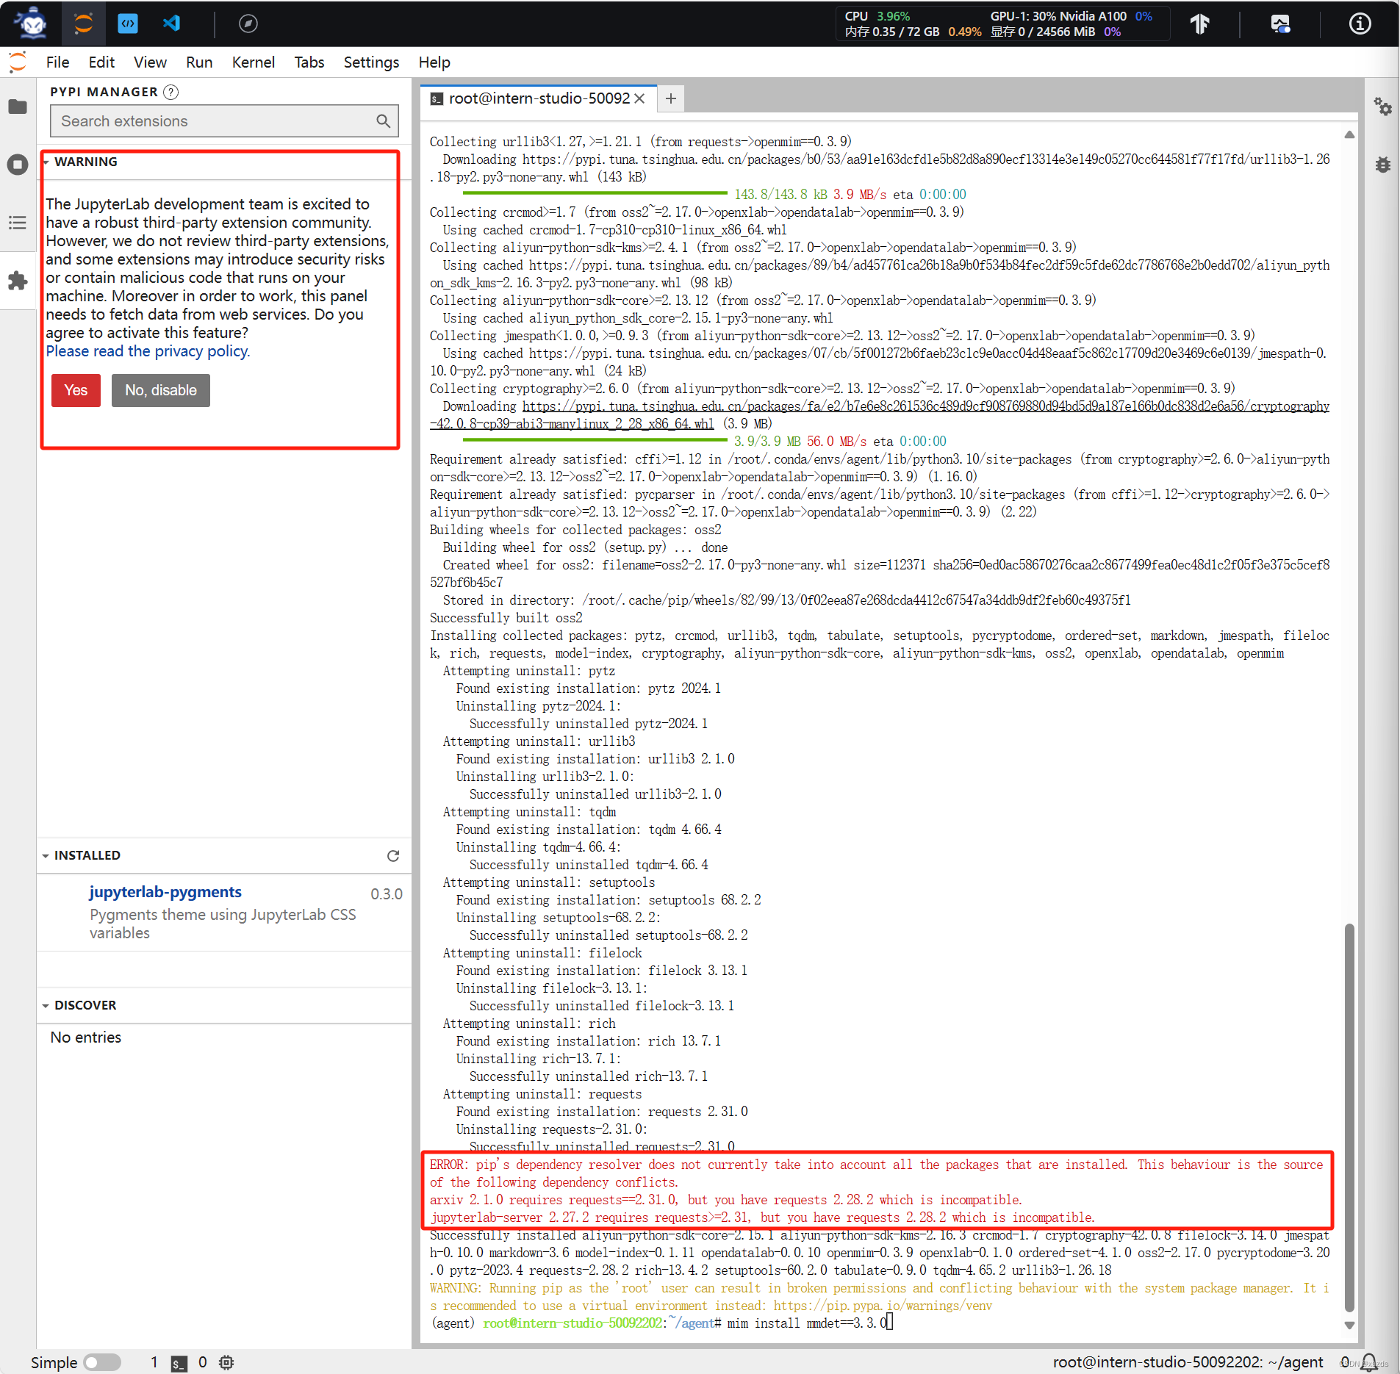The width and height of the screenshot is (1400, 1374).
Task: Open the JupyterLab launcher icon in top bar
Action: 84,24
